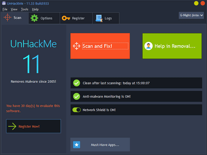The image size is (207, 155).
Task: Open Help in Removal...
Action: coord(172,46)
